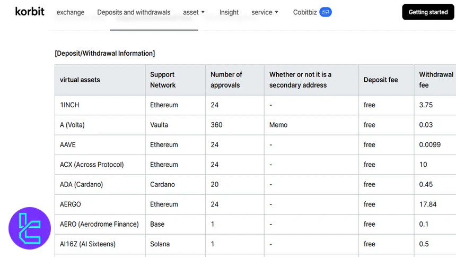Open the Cobitbiz link
Screen dimensions: 456x257
click(x=304, y=12)
